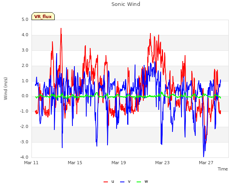252x189 pixels.
Task: Toggle the blue v series legend marker
Action: (x=122, y=182)
